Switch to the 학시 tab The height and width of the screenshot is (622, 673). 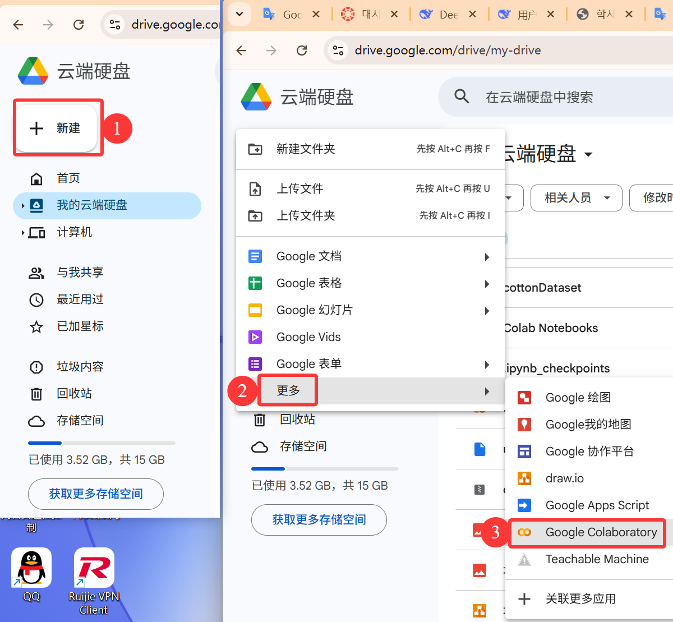(x=597, y=15)
